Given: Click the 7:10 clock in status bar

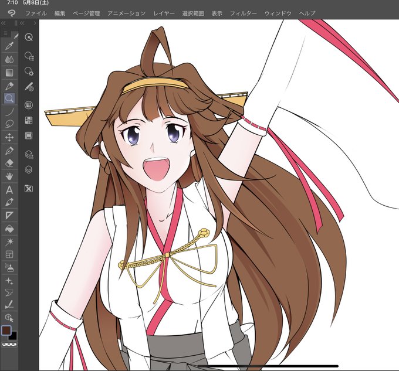Looking at the screenshot, I should 12,3.
